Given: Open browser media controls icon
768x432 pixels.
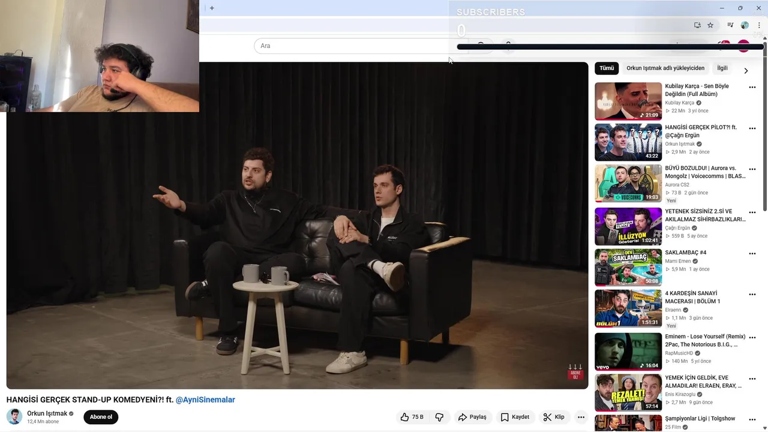Looking at the screenshot, I should tap(730, 25).
